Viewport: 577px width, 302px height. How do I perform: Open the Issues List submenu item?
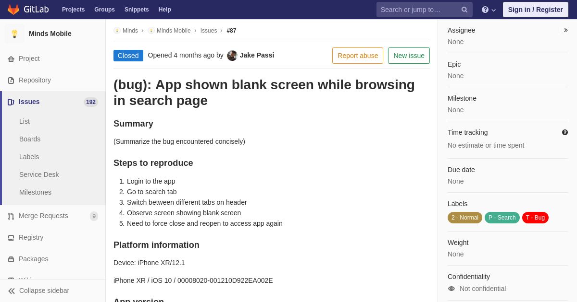(x=25, y=121)
